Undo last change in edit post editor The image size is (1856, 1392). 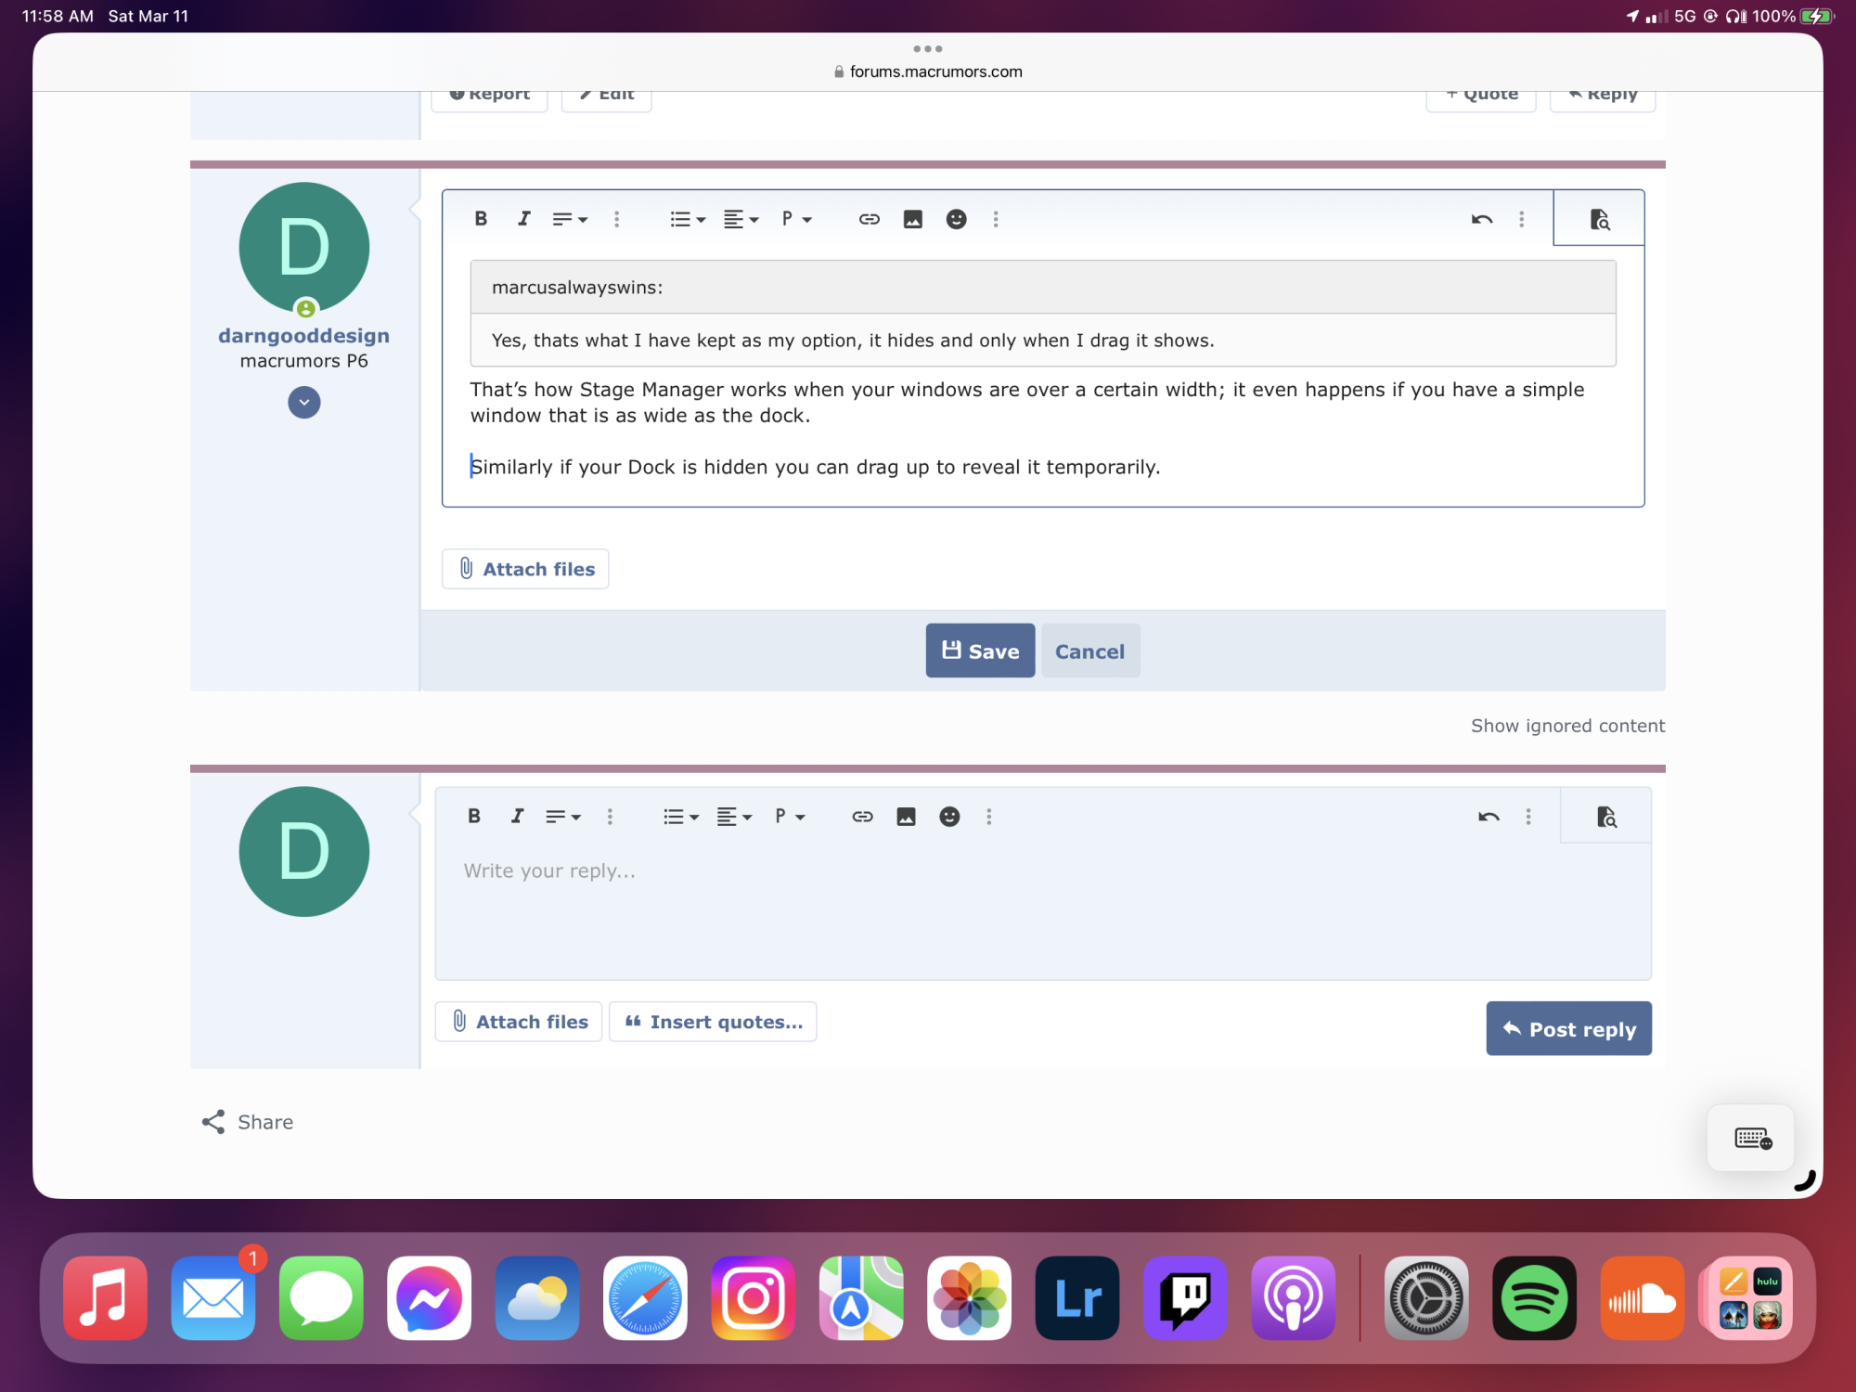pyautogui.click(x=1481, y=219)
